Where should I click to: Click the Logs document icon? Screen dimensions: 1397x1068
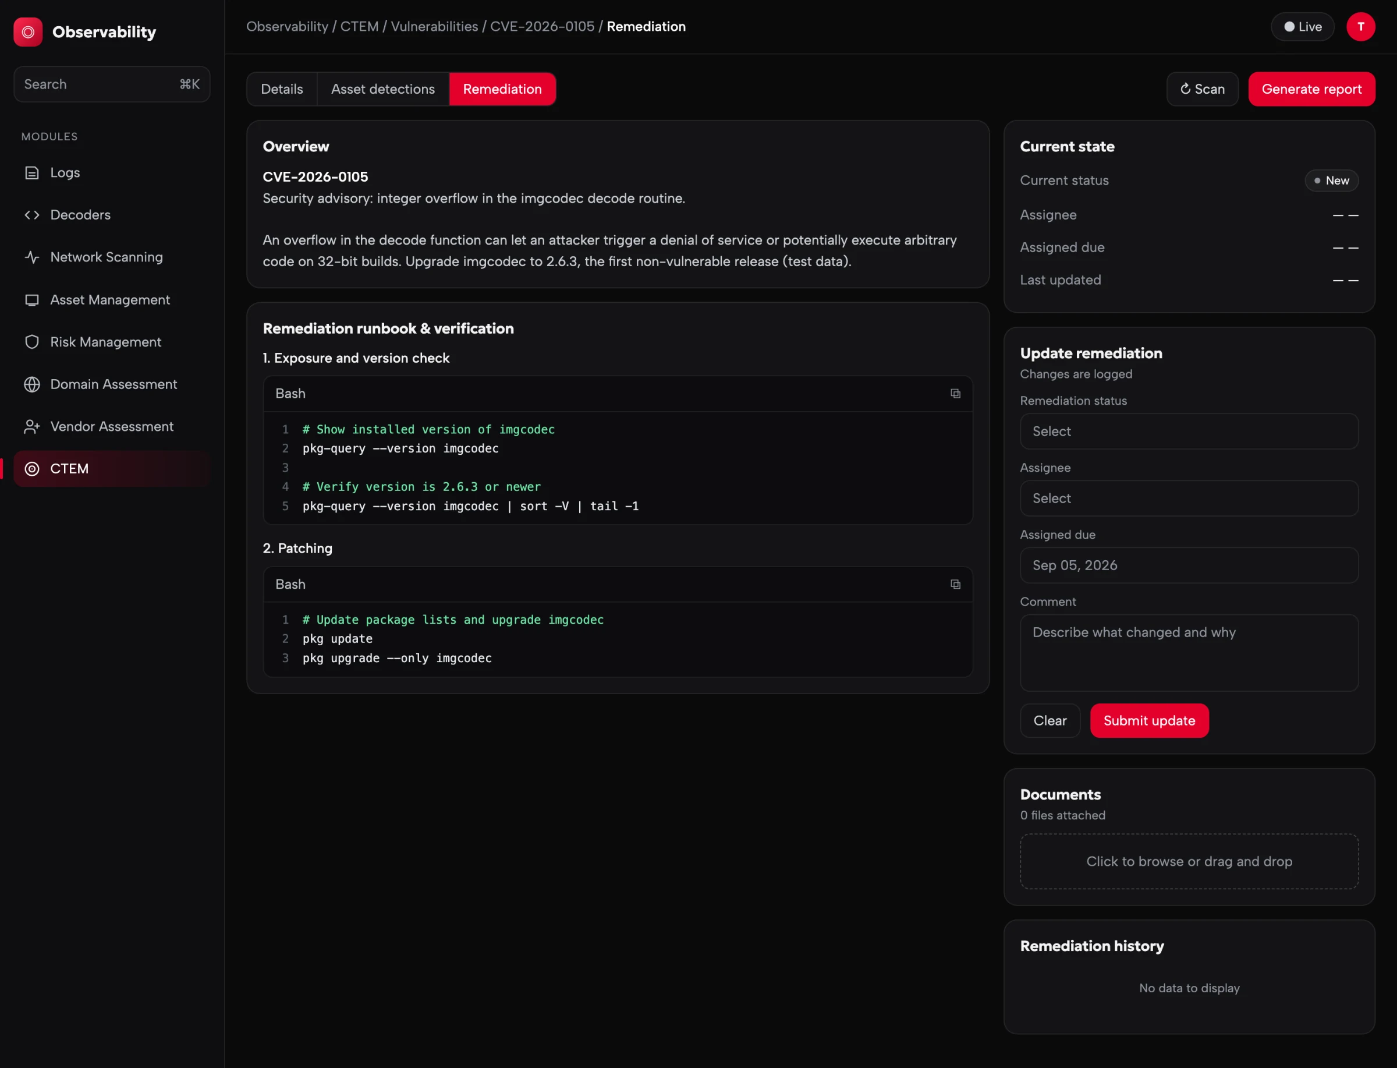[32, 173]
